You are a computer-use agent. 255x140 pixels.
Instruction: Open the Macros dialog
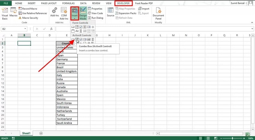13,12
